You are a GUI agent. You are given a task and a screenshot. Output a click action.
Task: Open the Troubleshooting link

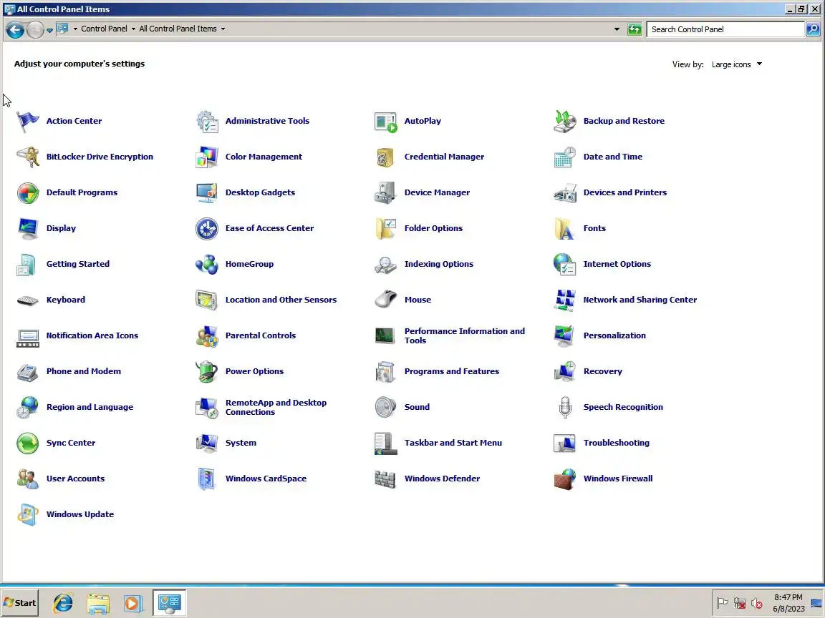(x=616, y=443)
